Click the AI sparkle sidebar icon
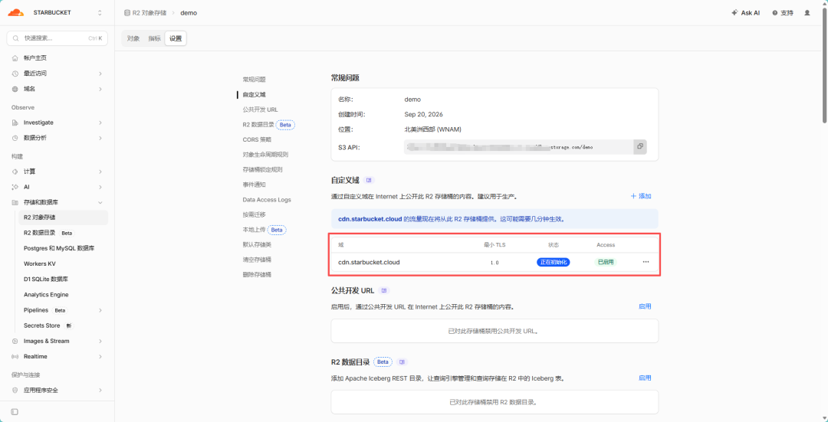The image size is (828, 422). point(15,187)
